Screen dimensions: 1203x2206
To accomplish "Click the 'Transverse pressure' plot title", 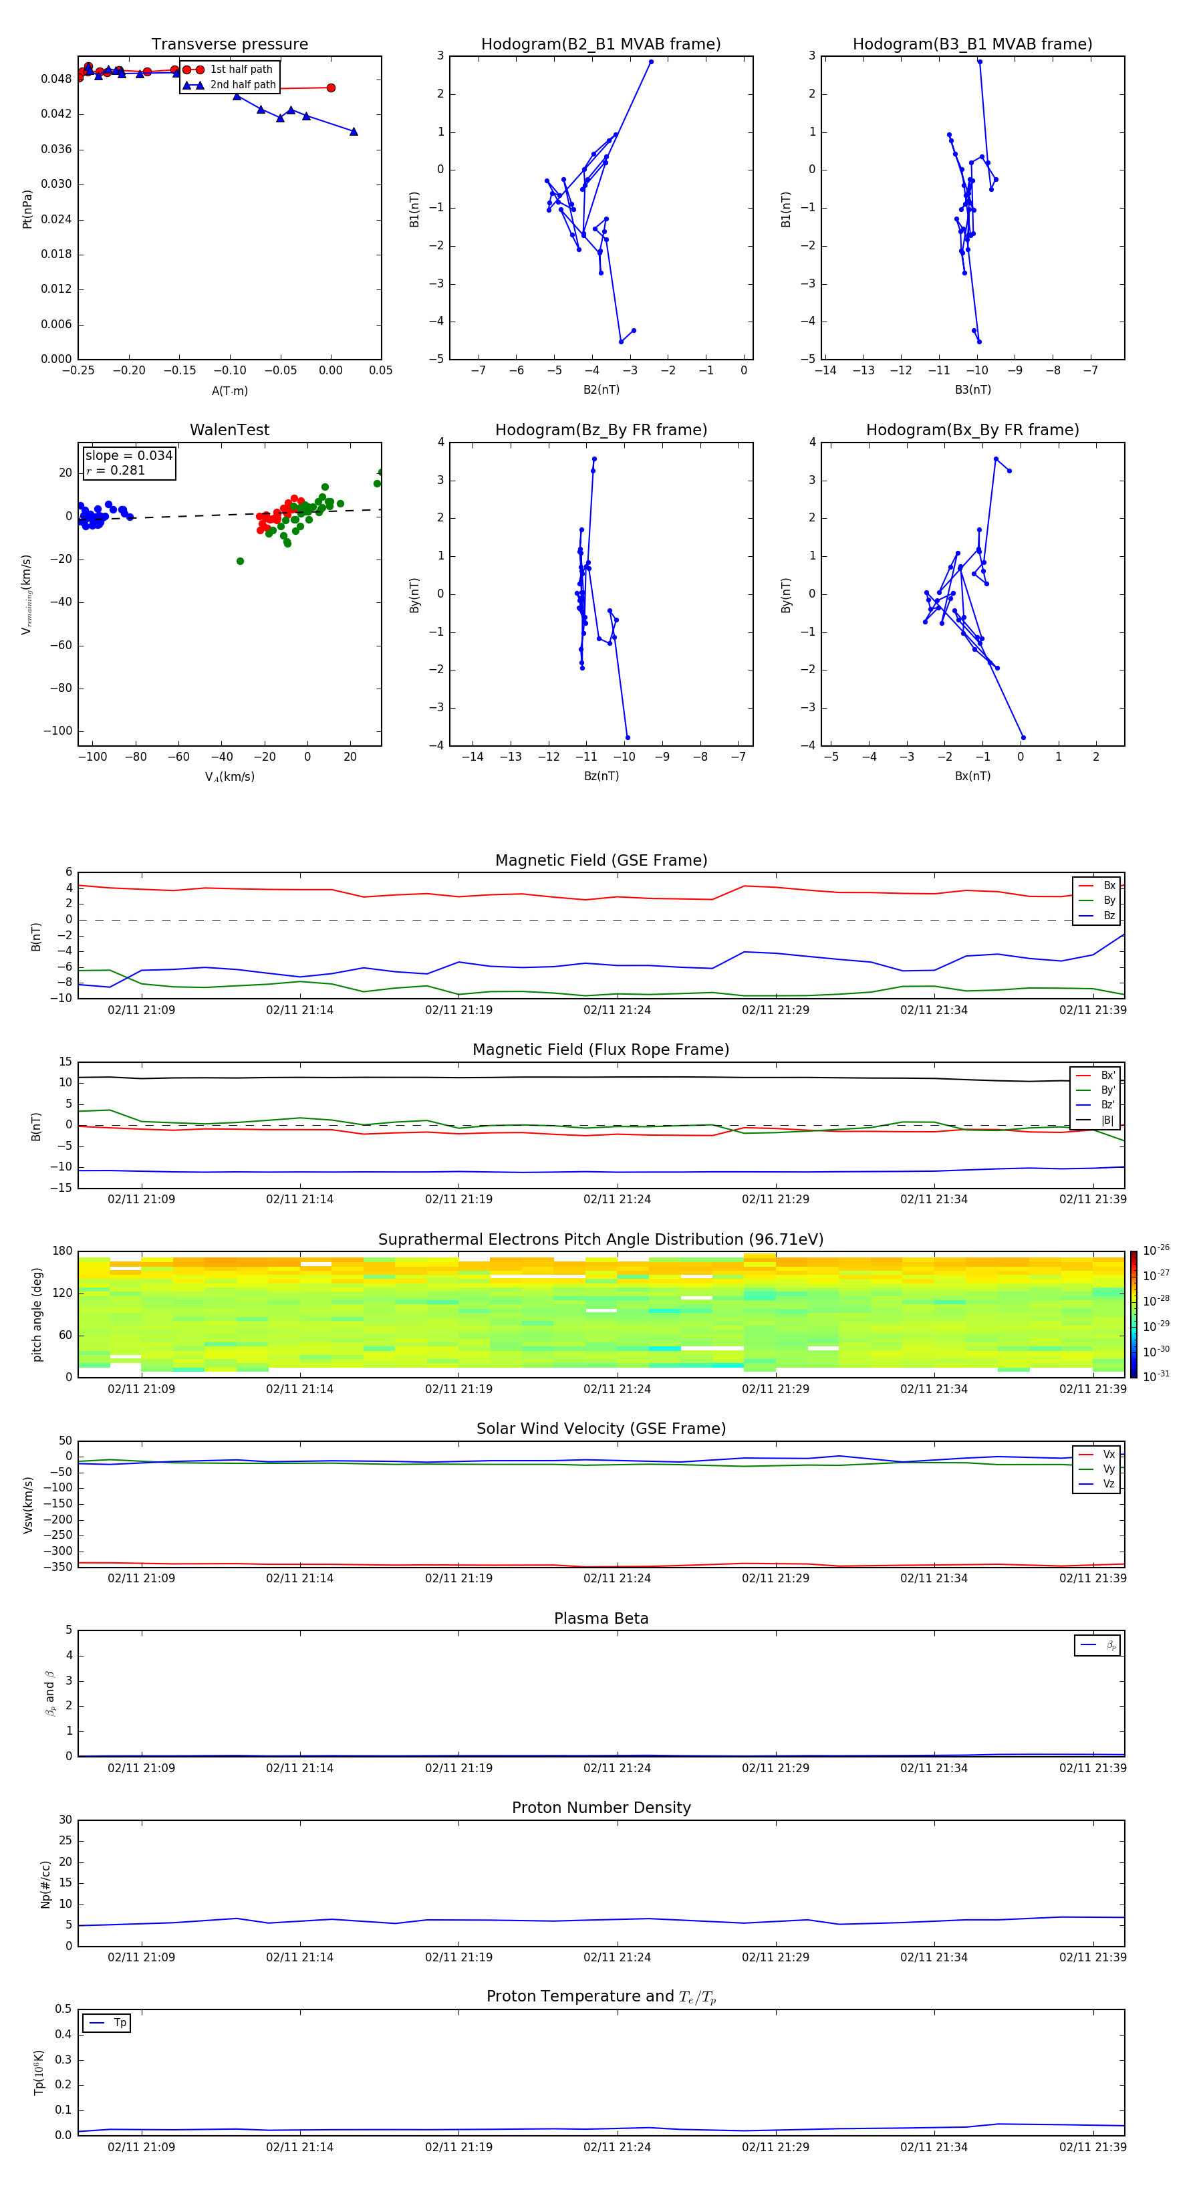I will click(x=229, y=45).
